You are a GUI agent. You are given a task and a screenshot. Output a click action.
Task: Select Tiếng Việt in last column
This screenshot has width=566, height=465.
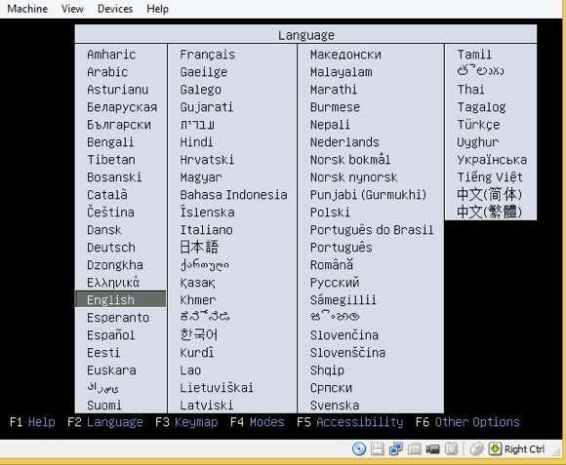[490, 177]
